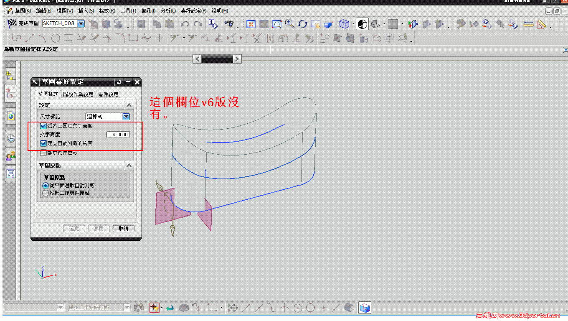This screenshot has width=568, height=321.
Task: Switch to the 零件設定 tab
Action: click(x=109, y=94)
